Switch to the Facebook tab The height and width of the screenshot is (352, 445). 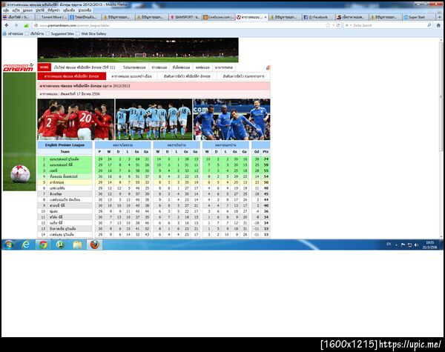click(x=319, y=17)
